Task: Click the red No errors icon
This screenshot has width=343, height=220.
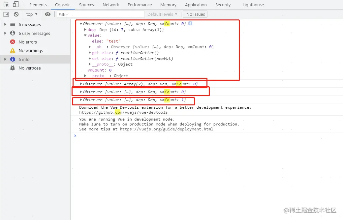Action: [x=13, y=42]
